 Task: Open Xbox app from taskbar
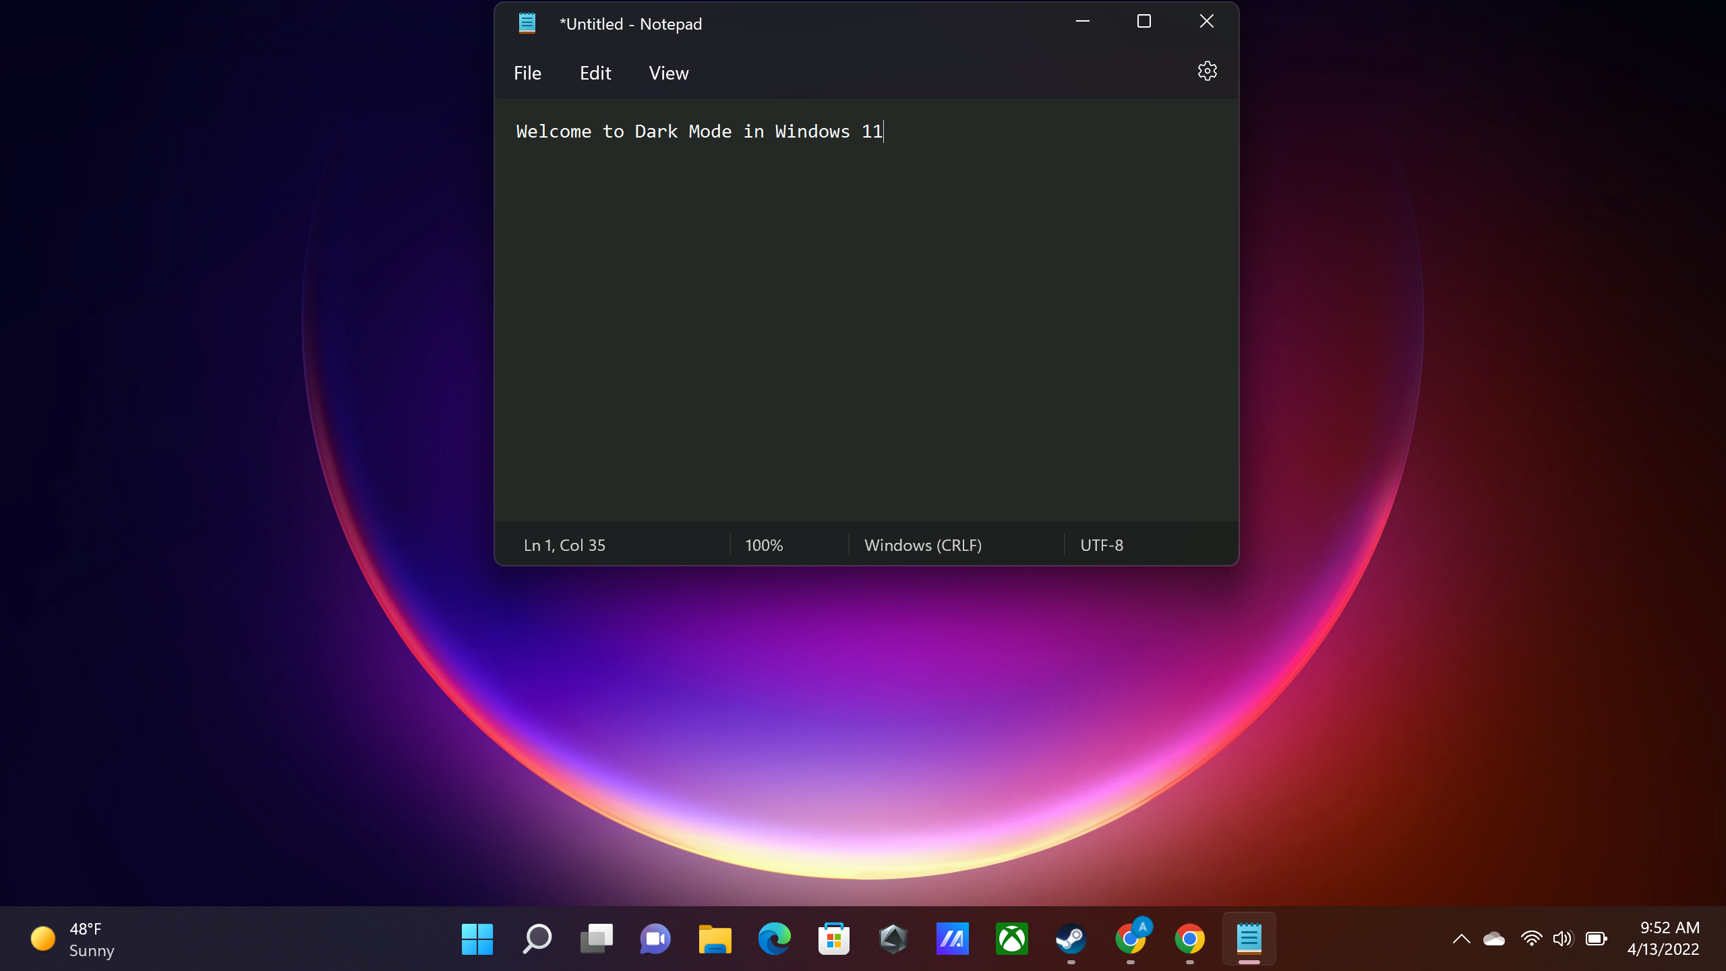(1011, 938)
